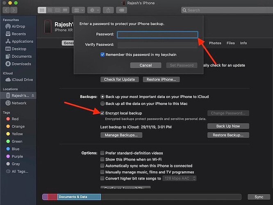Switch to list view in toolbar
Screen dimensions: 273x205
[x=49, y=9]
